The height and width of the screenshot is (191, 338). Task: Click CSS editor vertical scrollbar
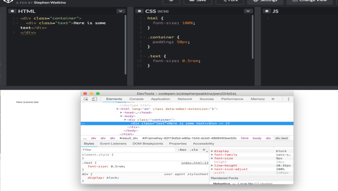(x=252, y=37)
